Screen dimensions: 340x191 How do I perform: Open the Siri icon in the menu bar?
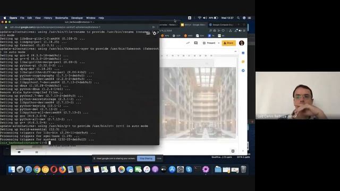(244, 18)
